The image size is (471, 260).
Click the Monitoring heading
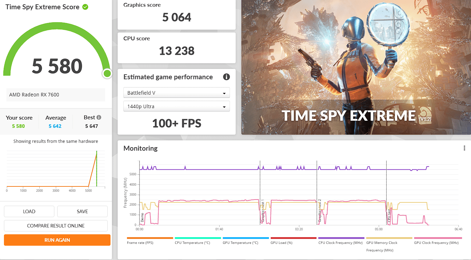click(141, 148)
